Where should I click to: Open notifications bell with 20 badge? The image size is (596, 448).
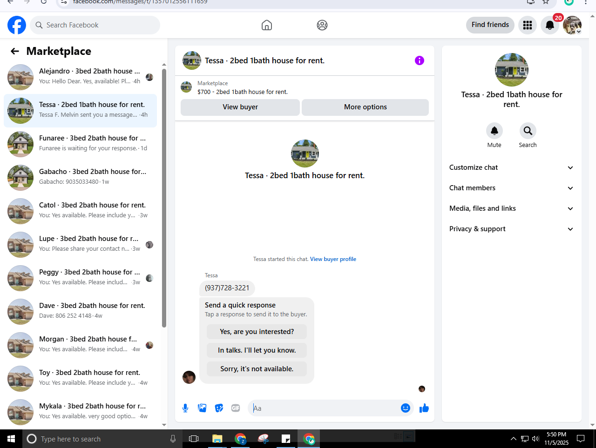click(550, 25)
